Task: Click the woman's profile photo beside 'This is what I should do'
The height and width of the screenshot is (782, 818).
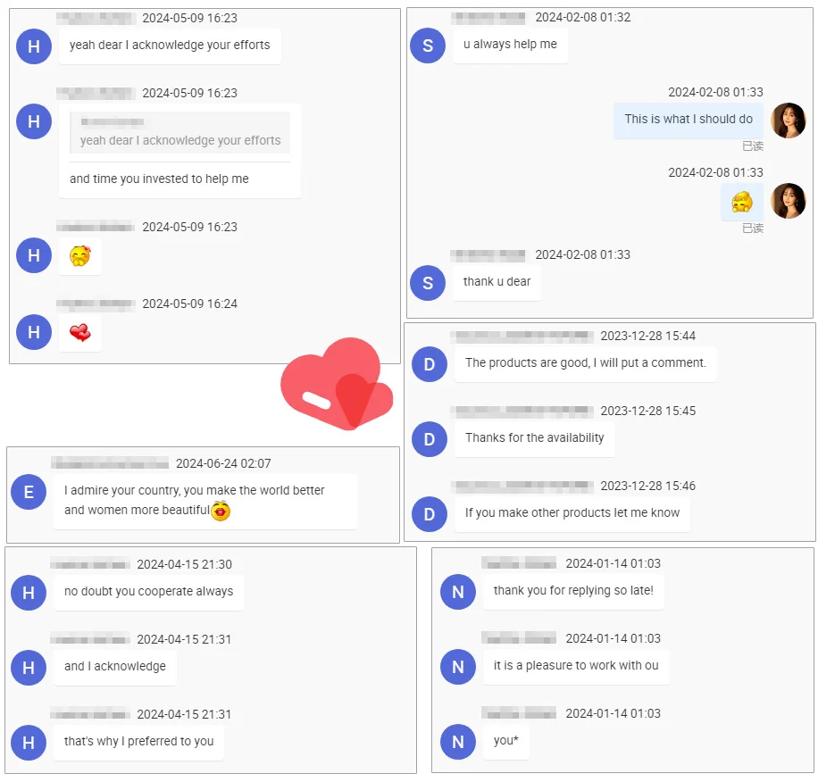Action: pos(789,121)
